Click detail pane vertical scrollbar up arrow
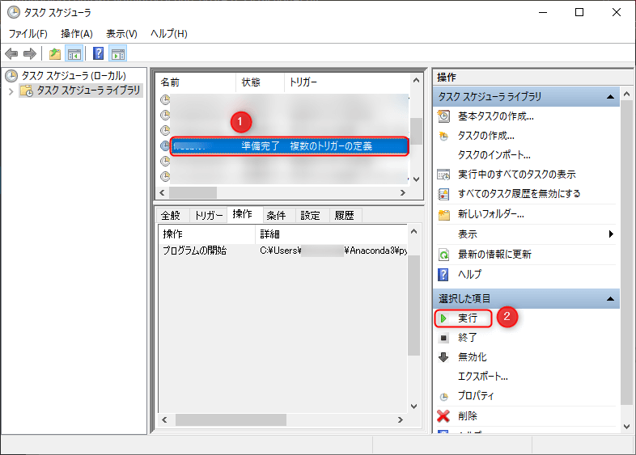Screen dimensions: 636x455 pyautogui.click(x=413, y=231)
